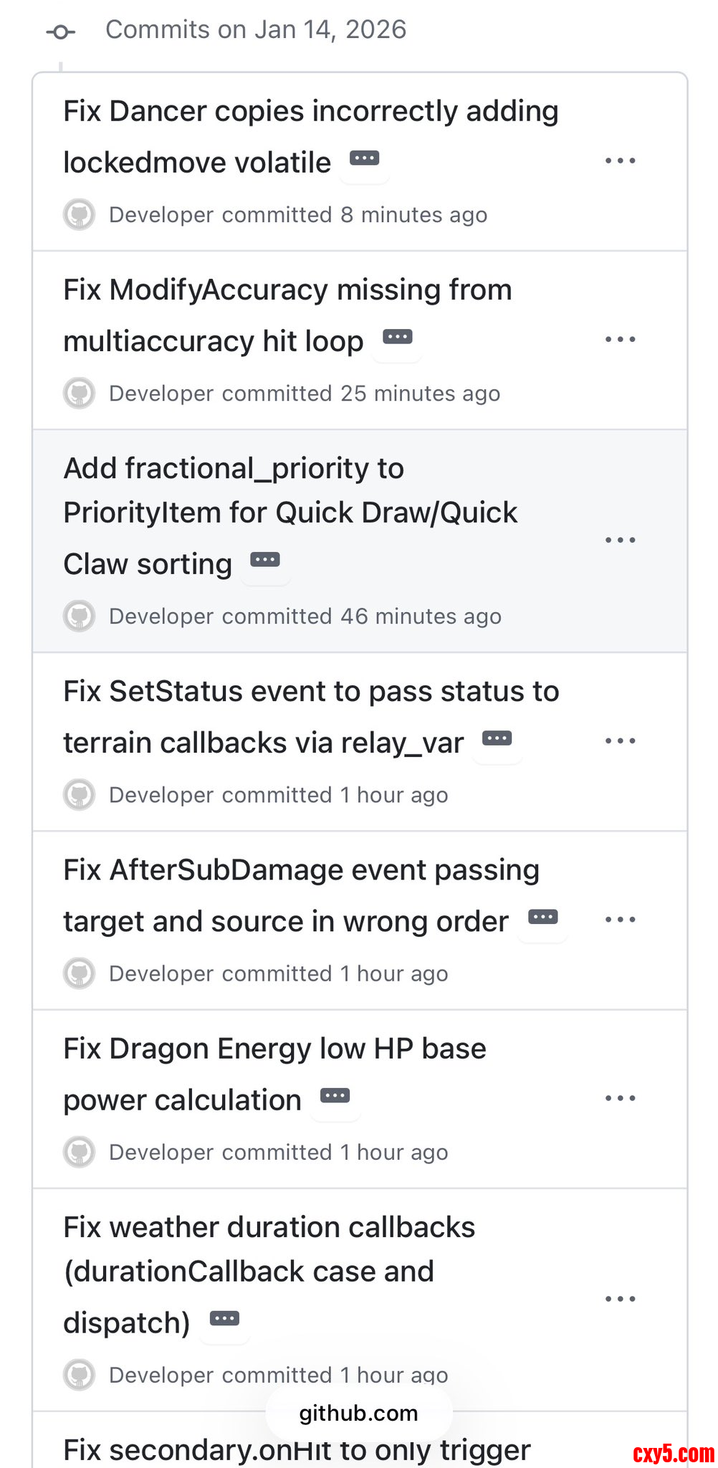Open actions menu for Dancer copies commit
The height and width of the screenshot is (1468, 718).
tap(620, 161)
